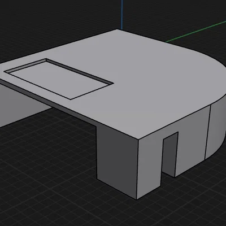The width and height of the screenshot is (226, 226).
Task: Click empty grid floor in front of model
Action: tap(56, 179)
